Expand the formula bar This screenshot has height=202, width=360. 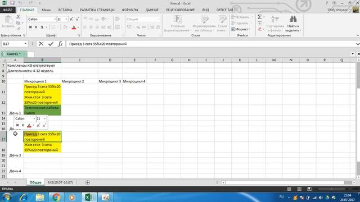[x=358, y=44]
